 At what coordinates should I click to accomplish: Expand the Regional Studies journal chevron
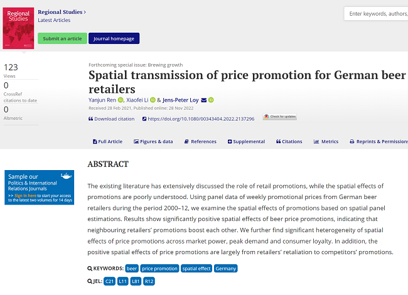coord(85,12)
